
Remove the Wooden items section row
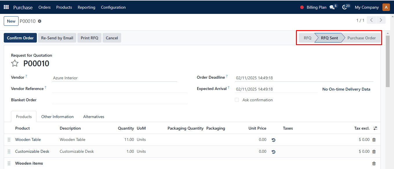[374, 164]
